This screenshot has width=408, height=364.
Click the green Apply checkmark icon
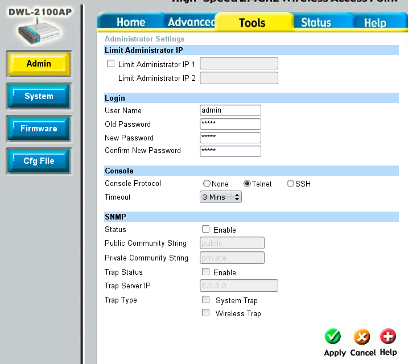point(333,336)
